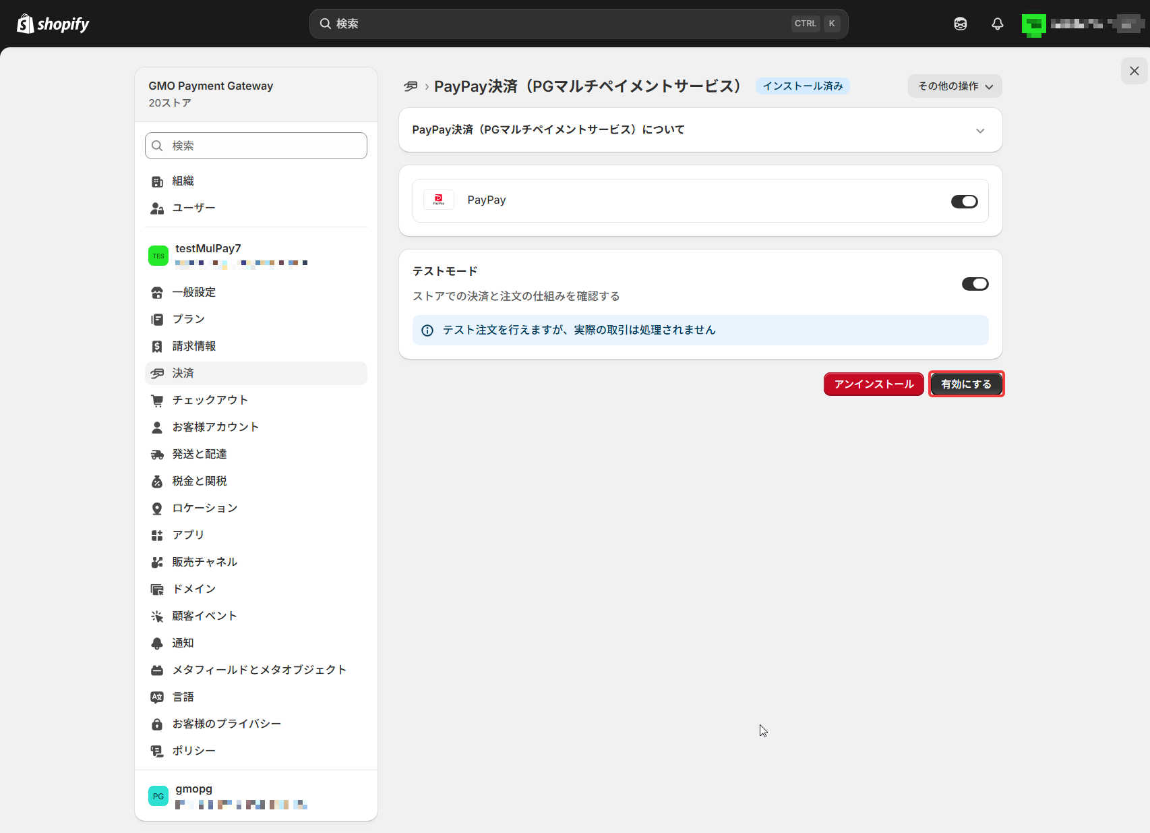The image size is (1150, 833).
Task: Click the ロケーション pin icon
Action: 157,509
